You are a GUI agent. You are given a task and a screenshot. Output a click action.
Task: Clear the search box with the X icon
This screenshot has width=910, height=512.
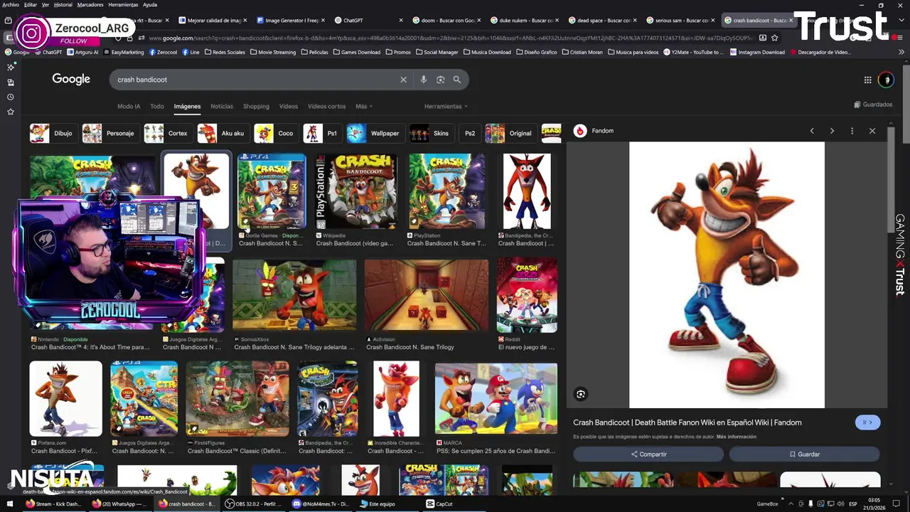point(403,80)
